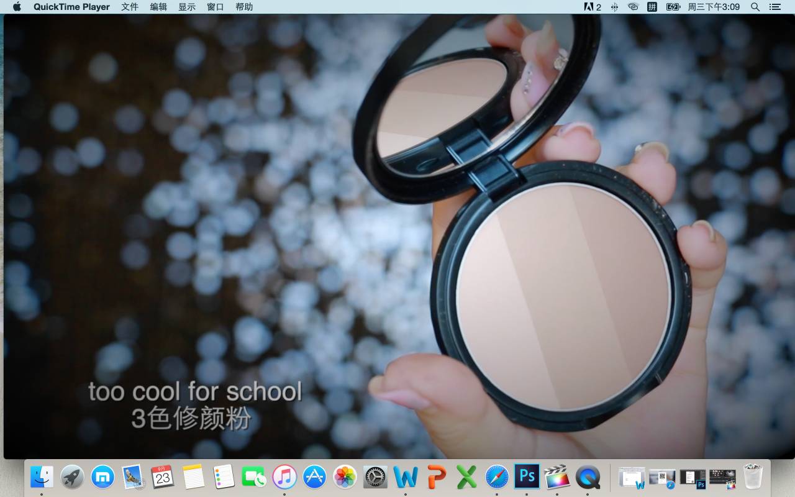Open iTunes from the Dock
Viewport: 795px width, 497px height.
[284, 477]
